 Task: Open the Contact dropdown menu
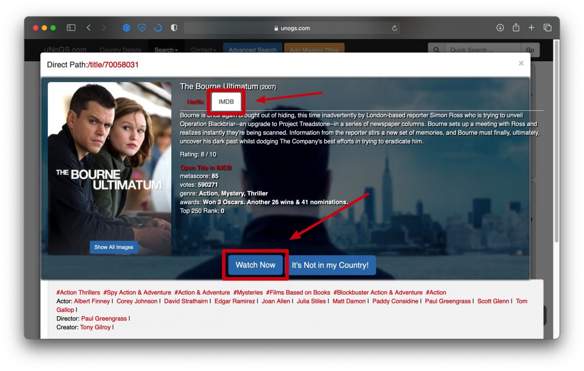[x=203, y=50]
